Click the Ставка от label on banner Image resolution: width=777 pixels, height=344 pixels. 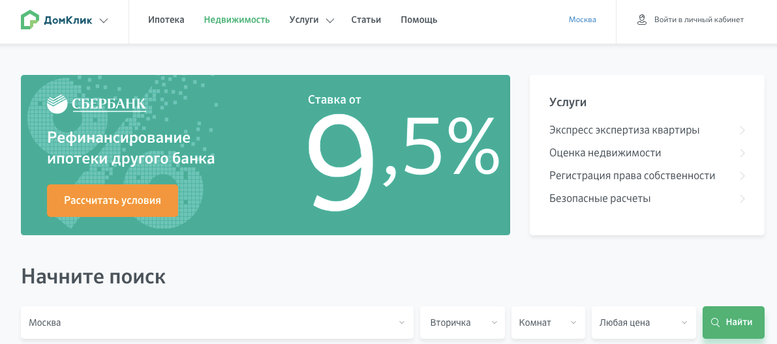pos(335,100)
